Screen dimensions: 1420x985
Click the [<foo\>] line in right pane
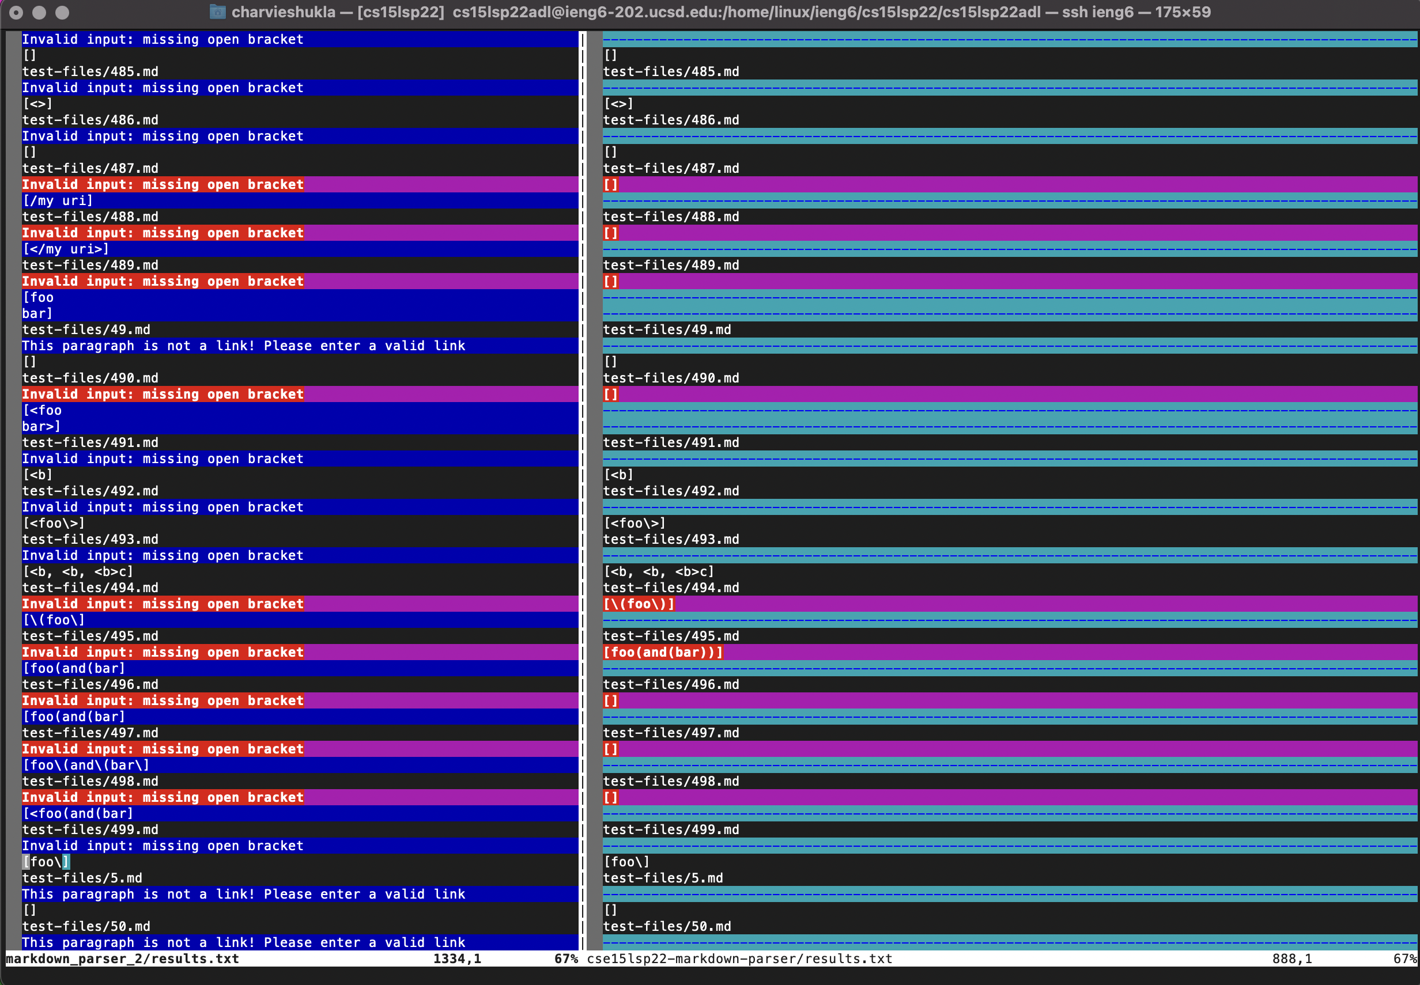(634, 523)
